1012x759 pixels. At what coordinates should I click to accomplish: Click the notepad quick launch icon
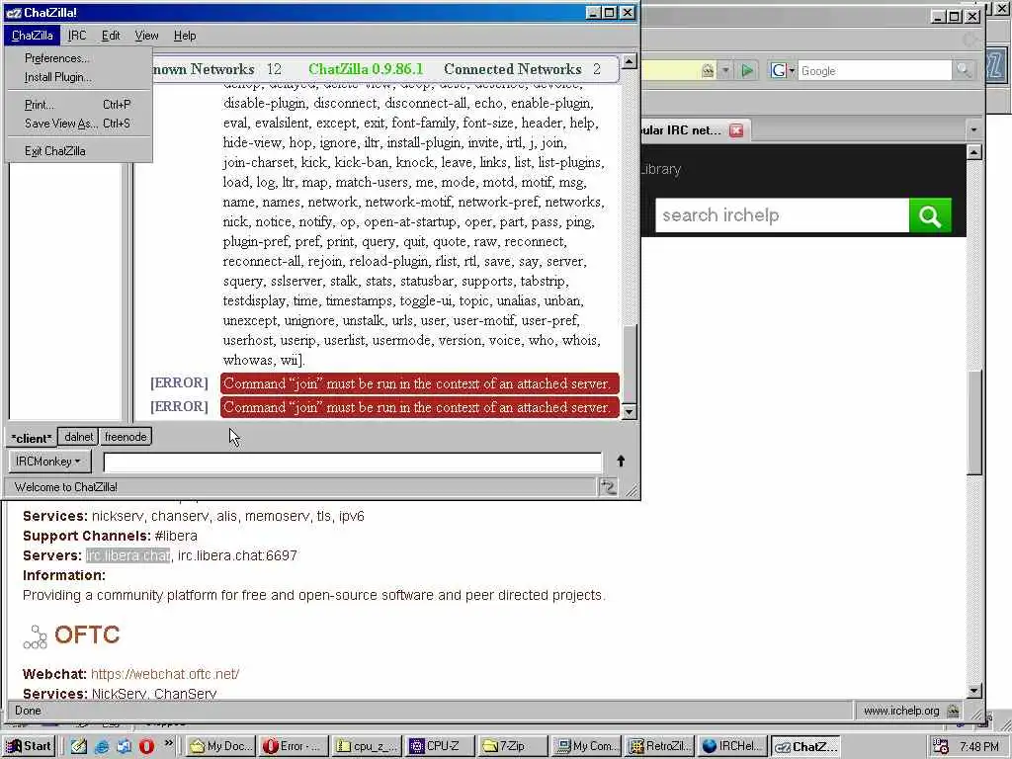click(79, 746)
